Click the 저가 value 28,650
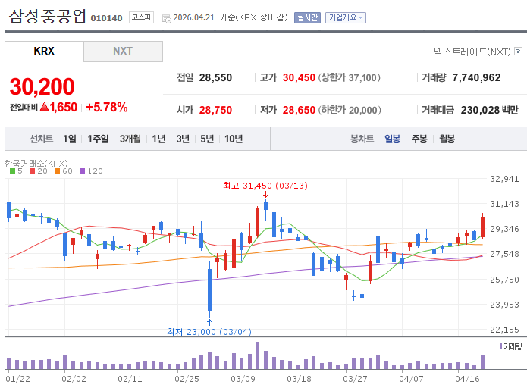527x388 pixels. [299, 110]
